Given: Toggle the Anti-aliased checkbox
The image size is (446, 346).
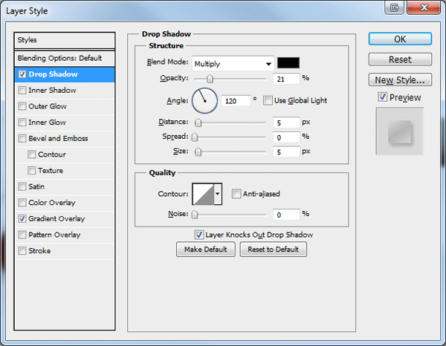Looking at the screenshot, I should tap(236, 194).
